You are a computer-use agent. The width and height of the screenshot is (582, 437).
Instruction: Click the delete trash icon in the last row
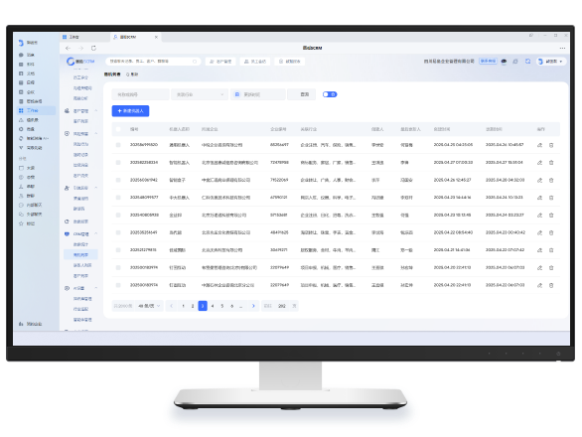(x=551, y=285)
